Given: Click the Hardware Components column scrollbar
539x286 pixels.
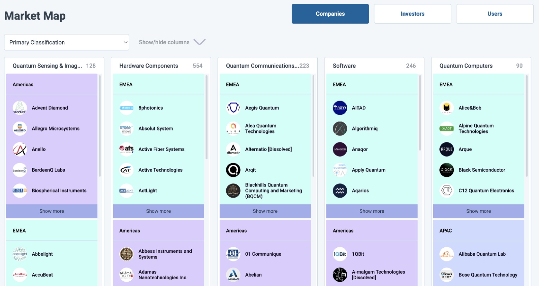Looking at the screenshot, I should [x=207, y=117].
